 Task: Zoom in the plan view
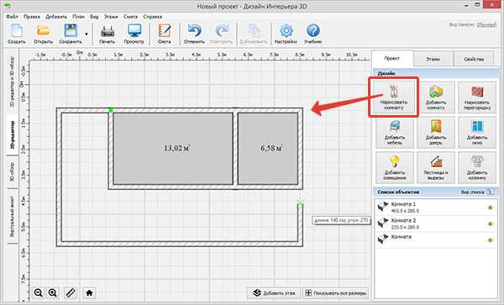point(53,292)
